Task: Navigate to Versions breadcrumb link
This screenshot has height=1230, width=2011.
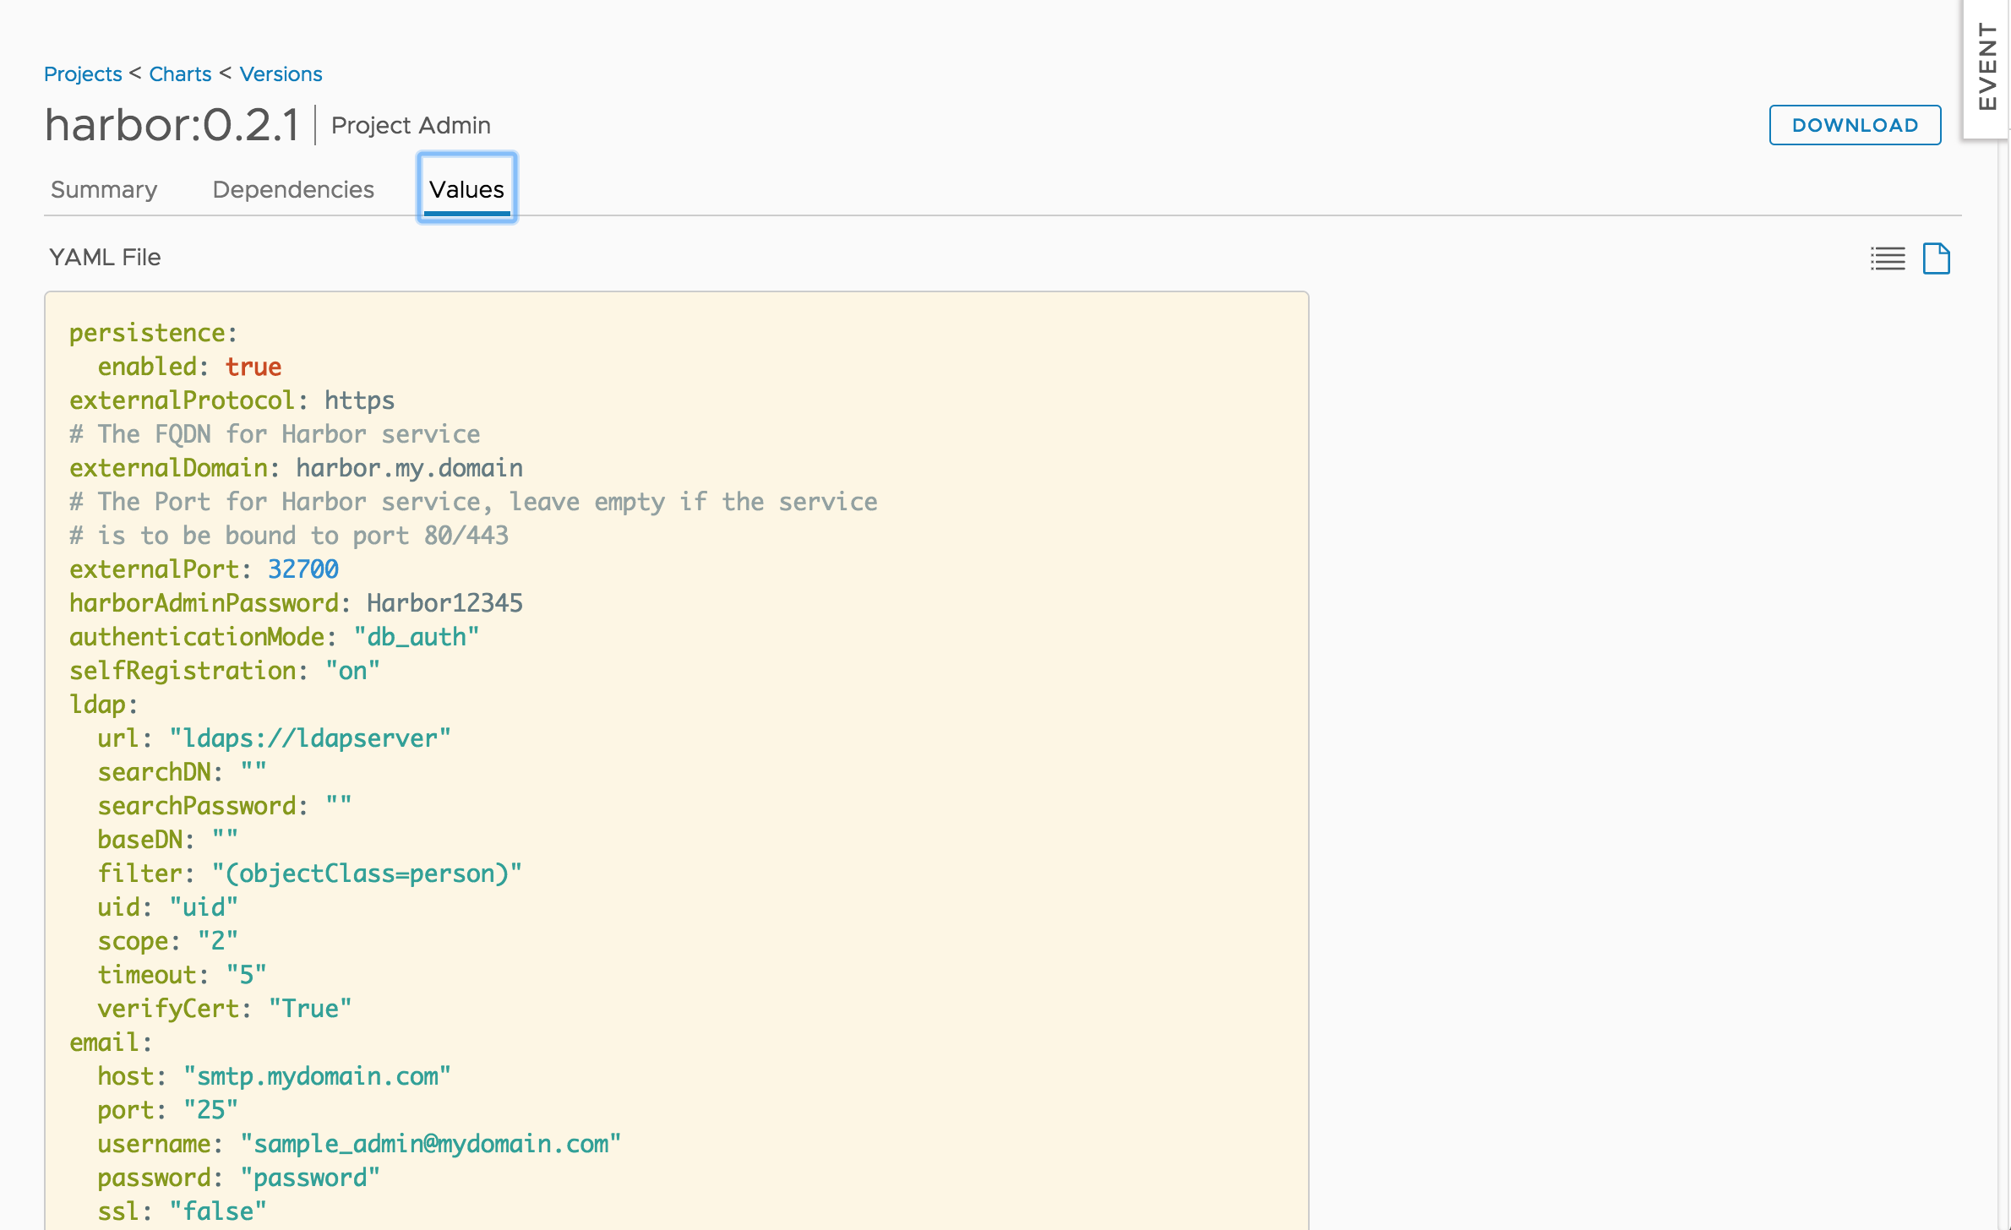Action: click(x=281, y=74)
